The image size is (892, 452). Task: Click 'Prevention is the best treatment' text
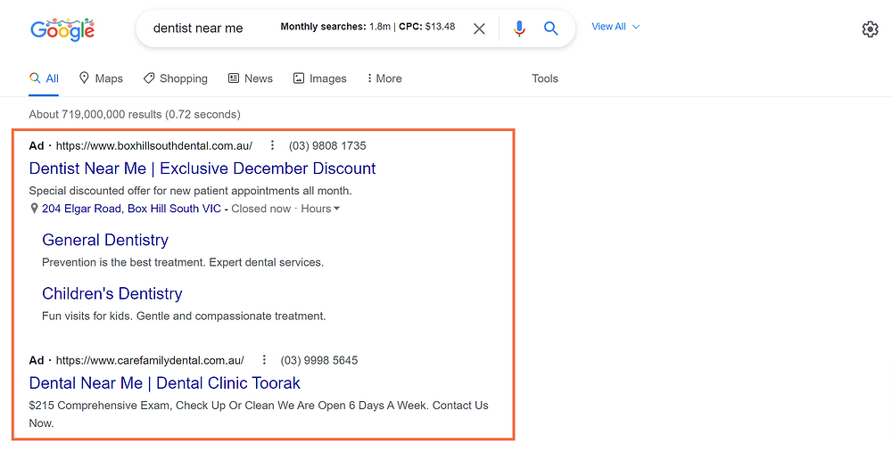click(x=183, y=262)
